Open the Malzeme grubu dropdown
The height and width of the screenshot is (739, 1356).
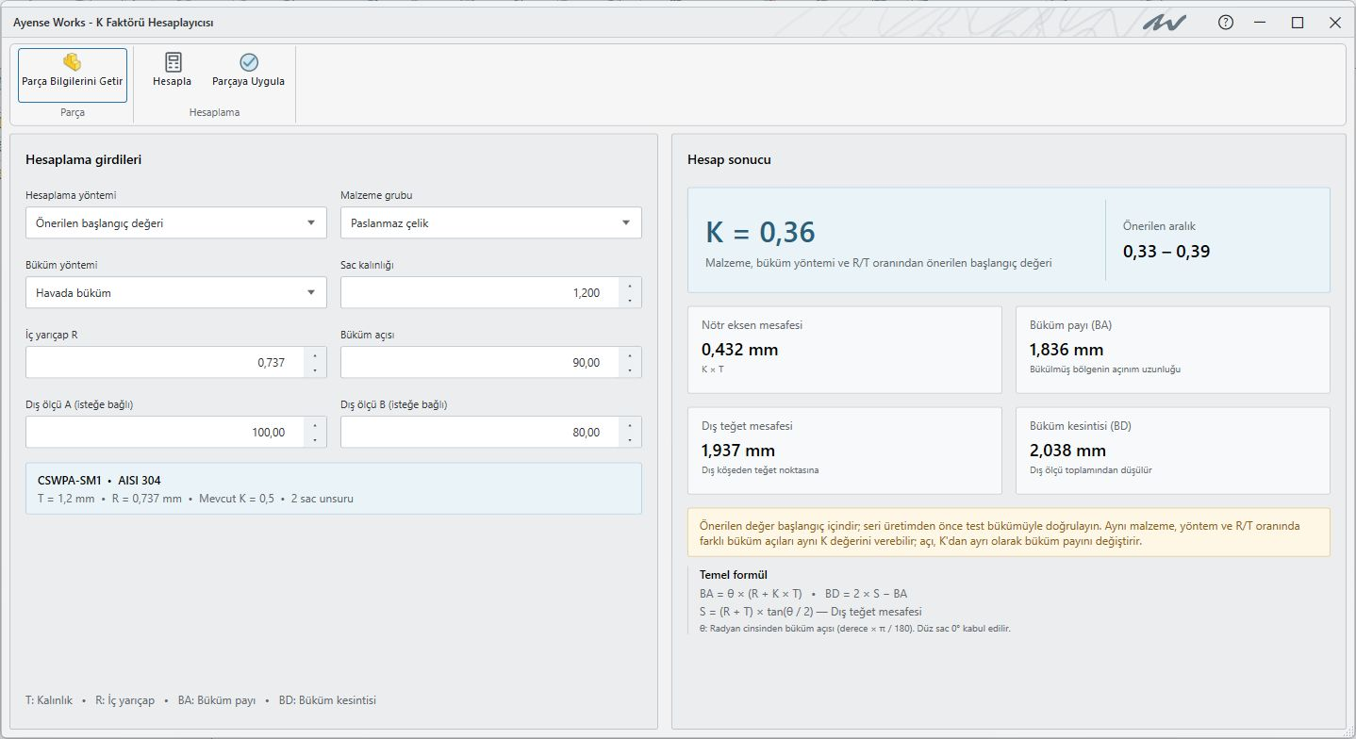tap(491, 223)
